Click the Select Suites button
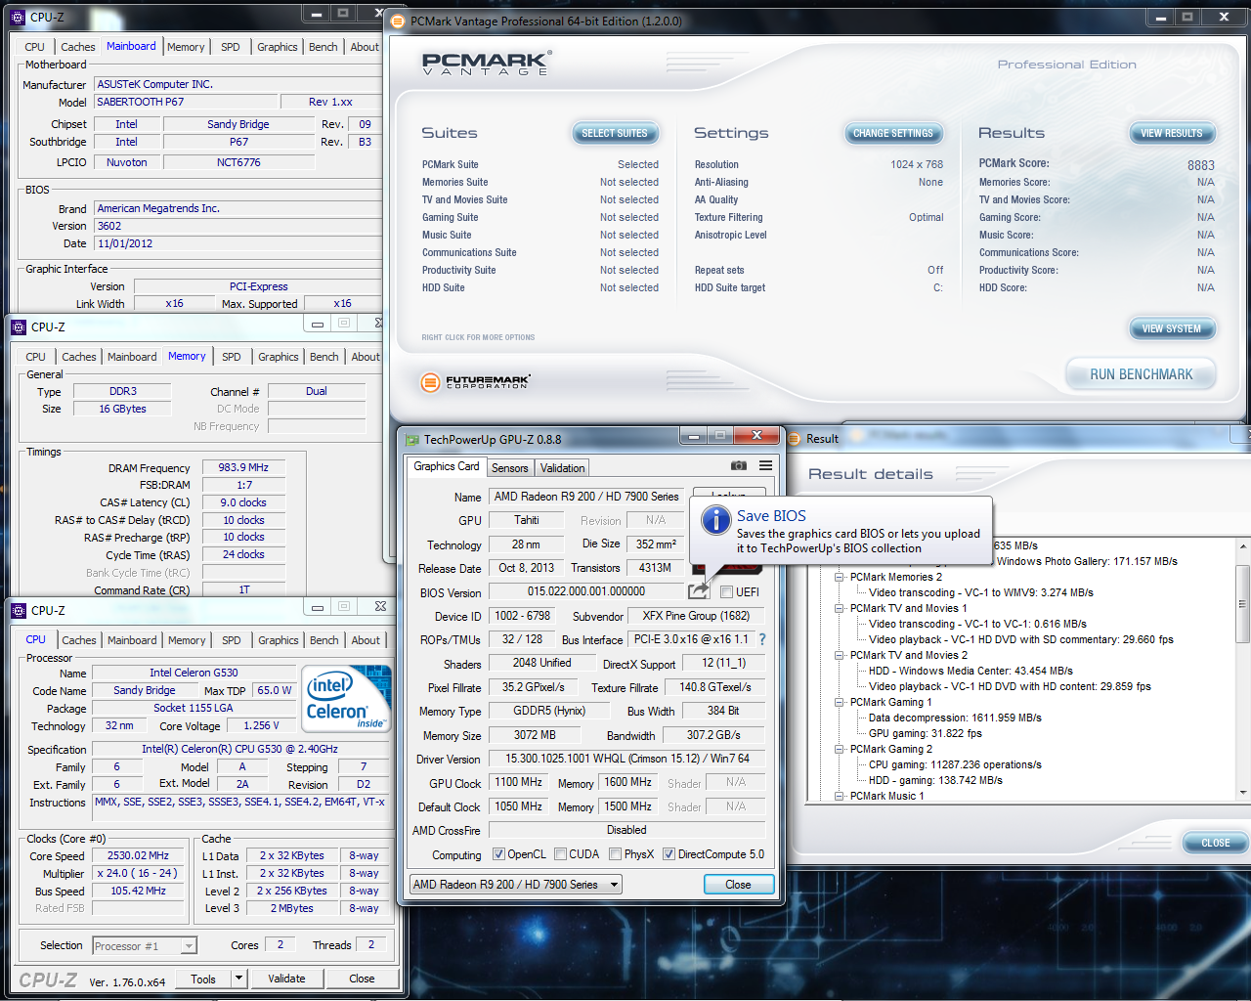1251x1001 pixels. click(615, 133)
